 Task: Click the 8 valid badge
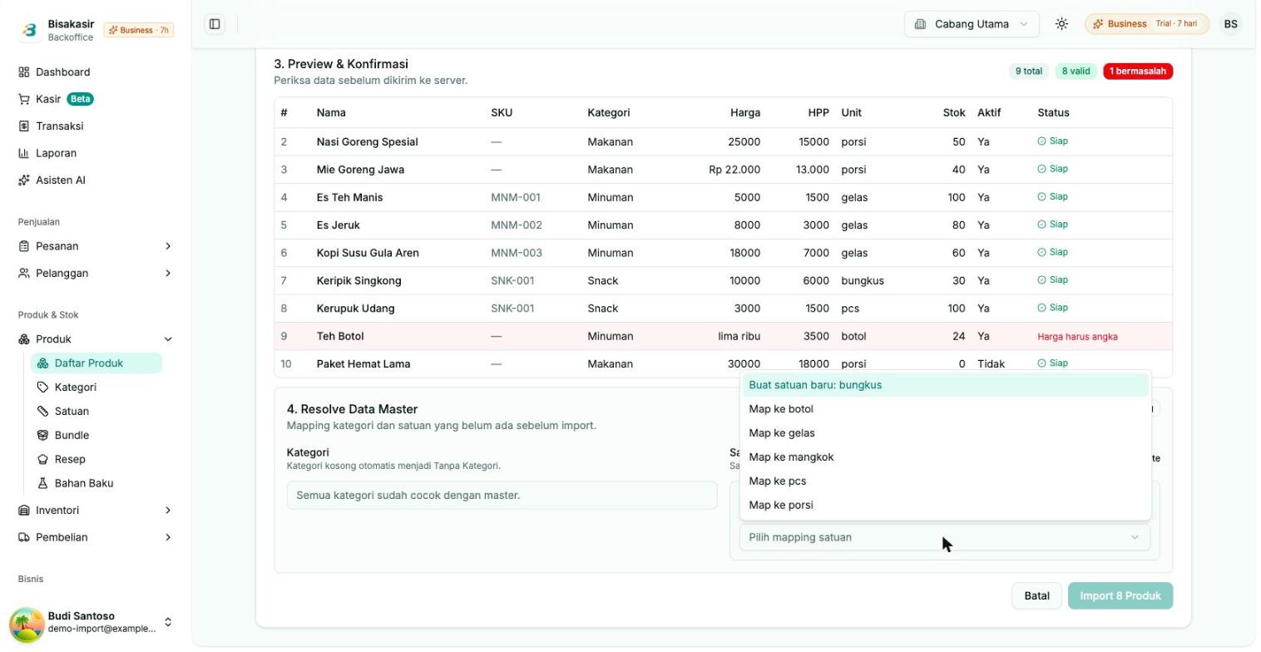tap(1076, 72)
